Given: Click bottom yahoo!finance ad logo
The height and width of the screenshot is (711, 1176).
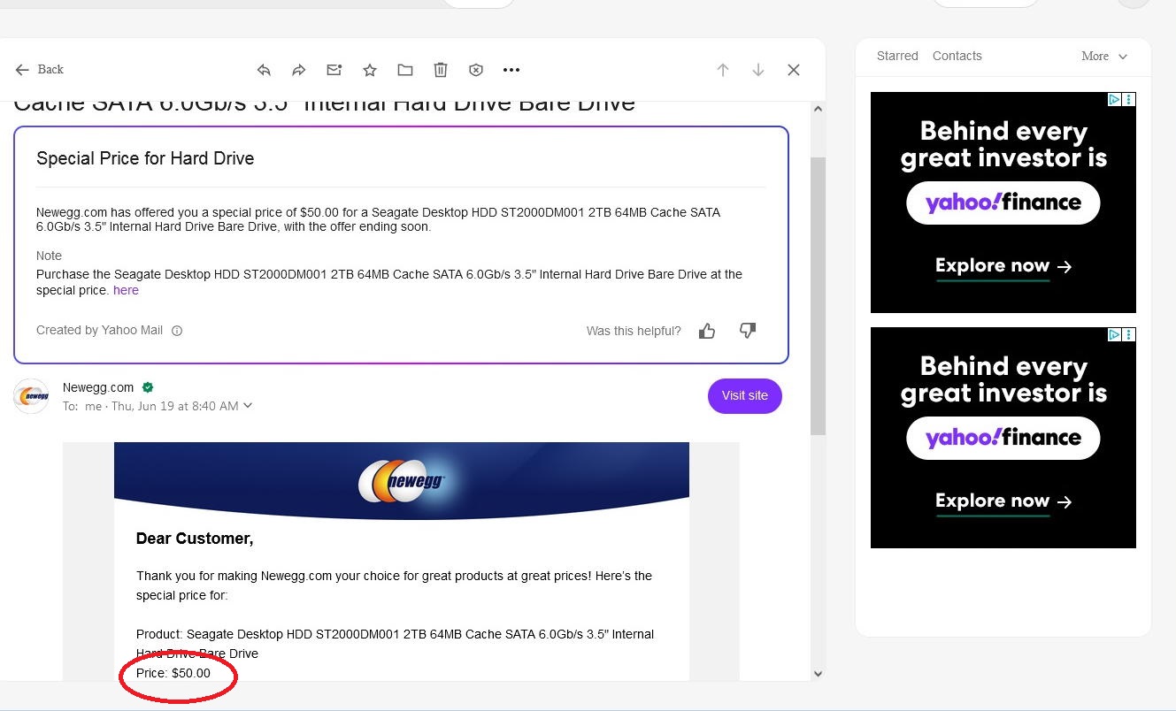Looking at the screenshot, I should pyautogui.click(x=1003, y=438).
